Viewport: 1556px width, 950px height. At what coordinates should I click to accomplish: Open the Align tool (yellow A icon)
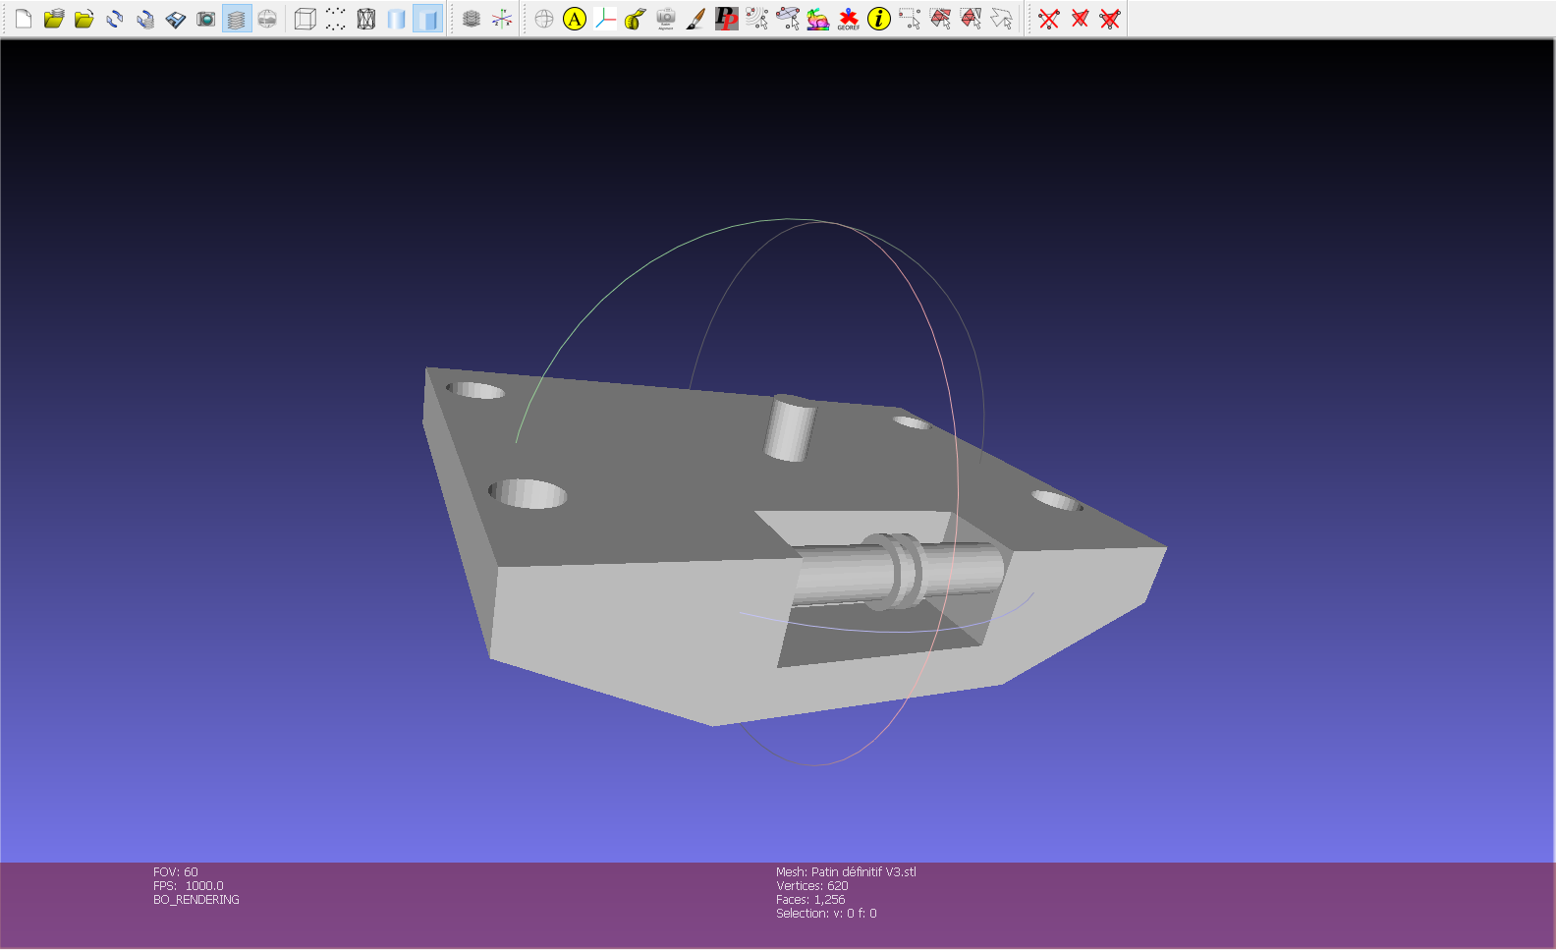point(575,19)
